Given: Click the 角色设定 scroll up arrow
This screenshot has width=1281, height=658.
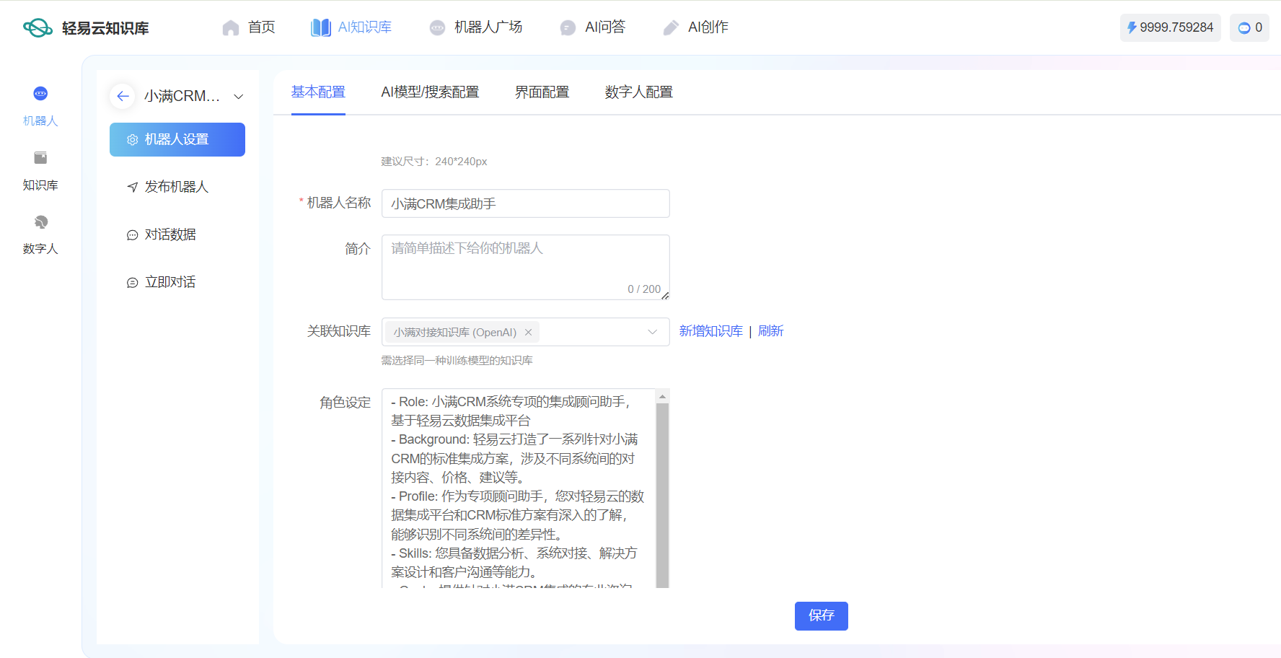Looking at the screenshot, I should point(662,396).
